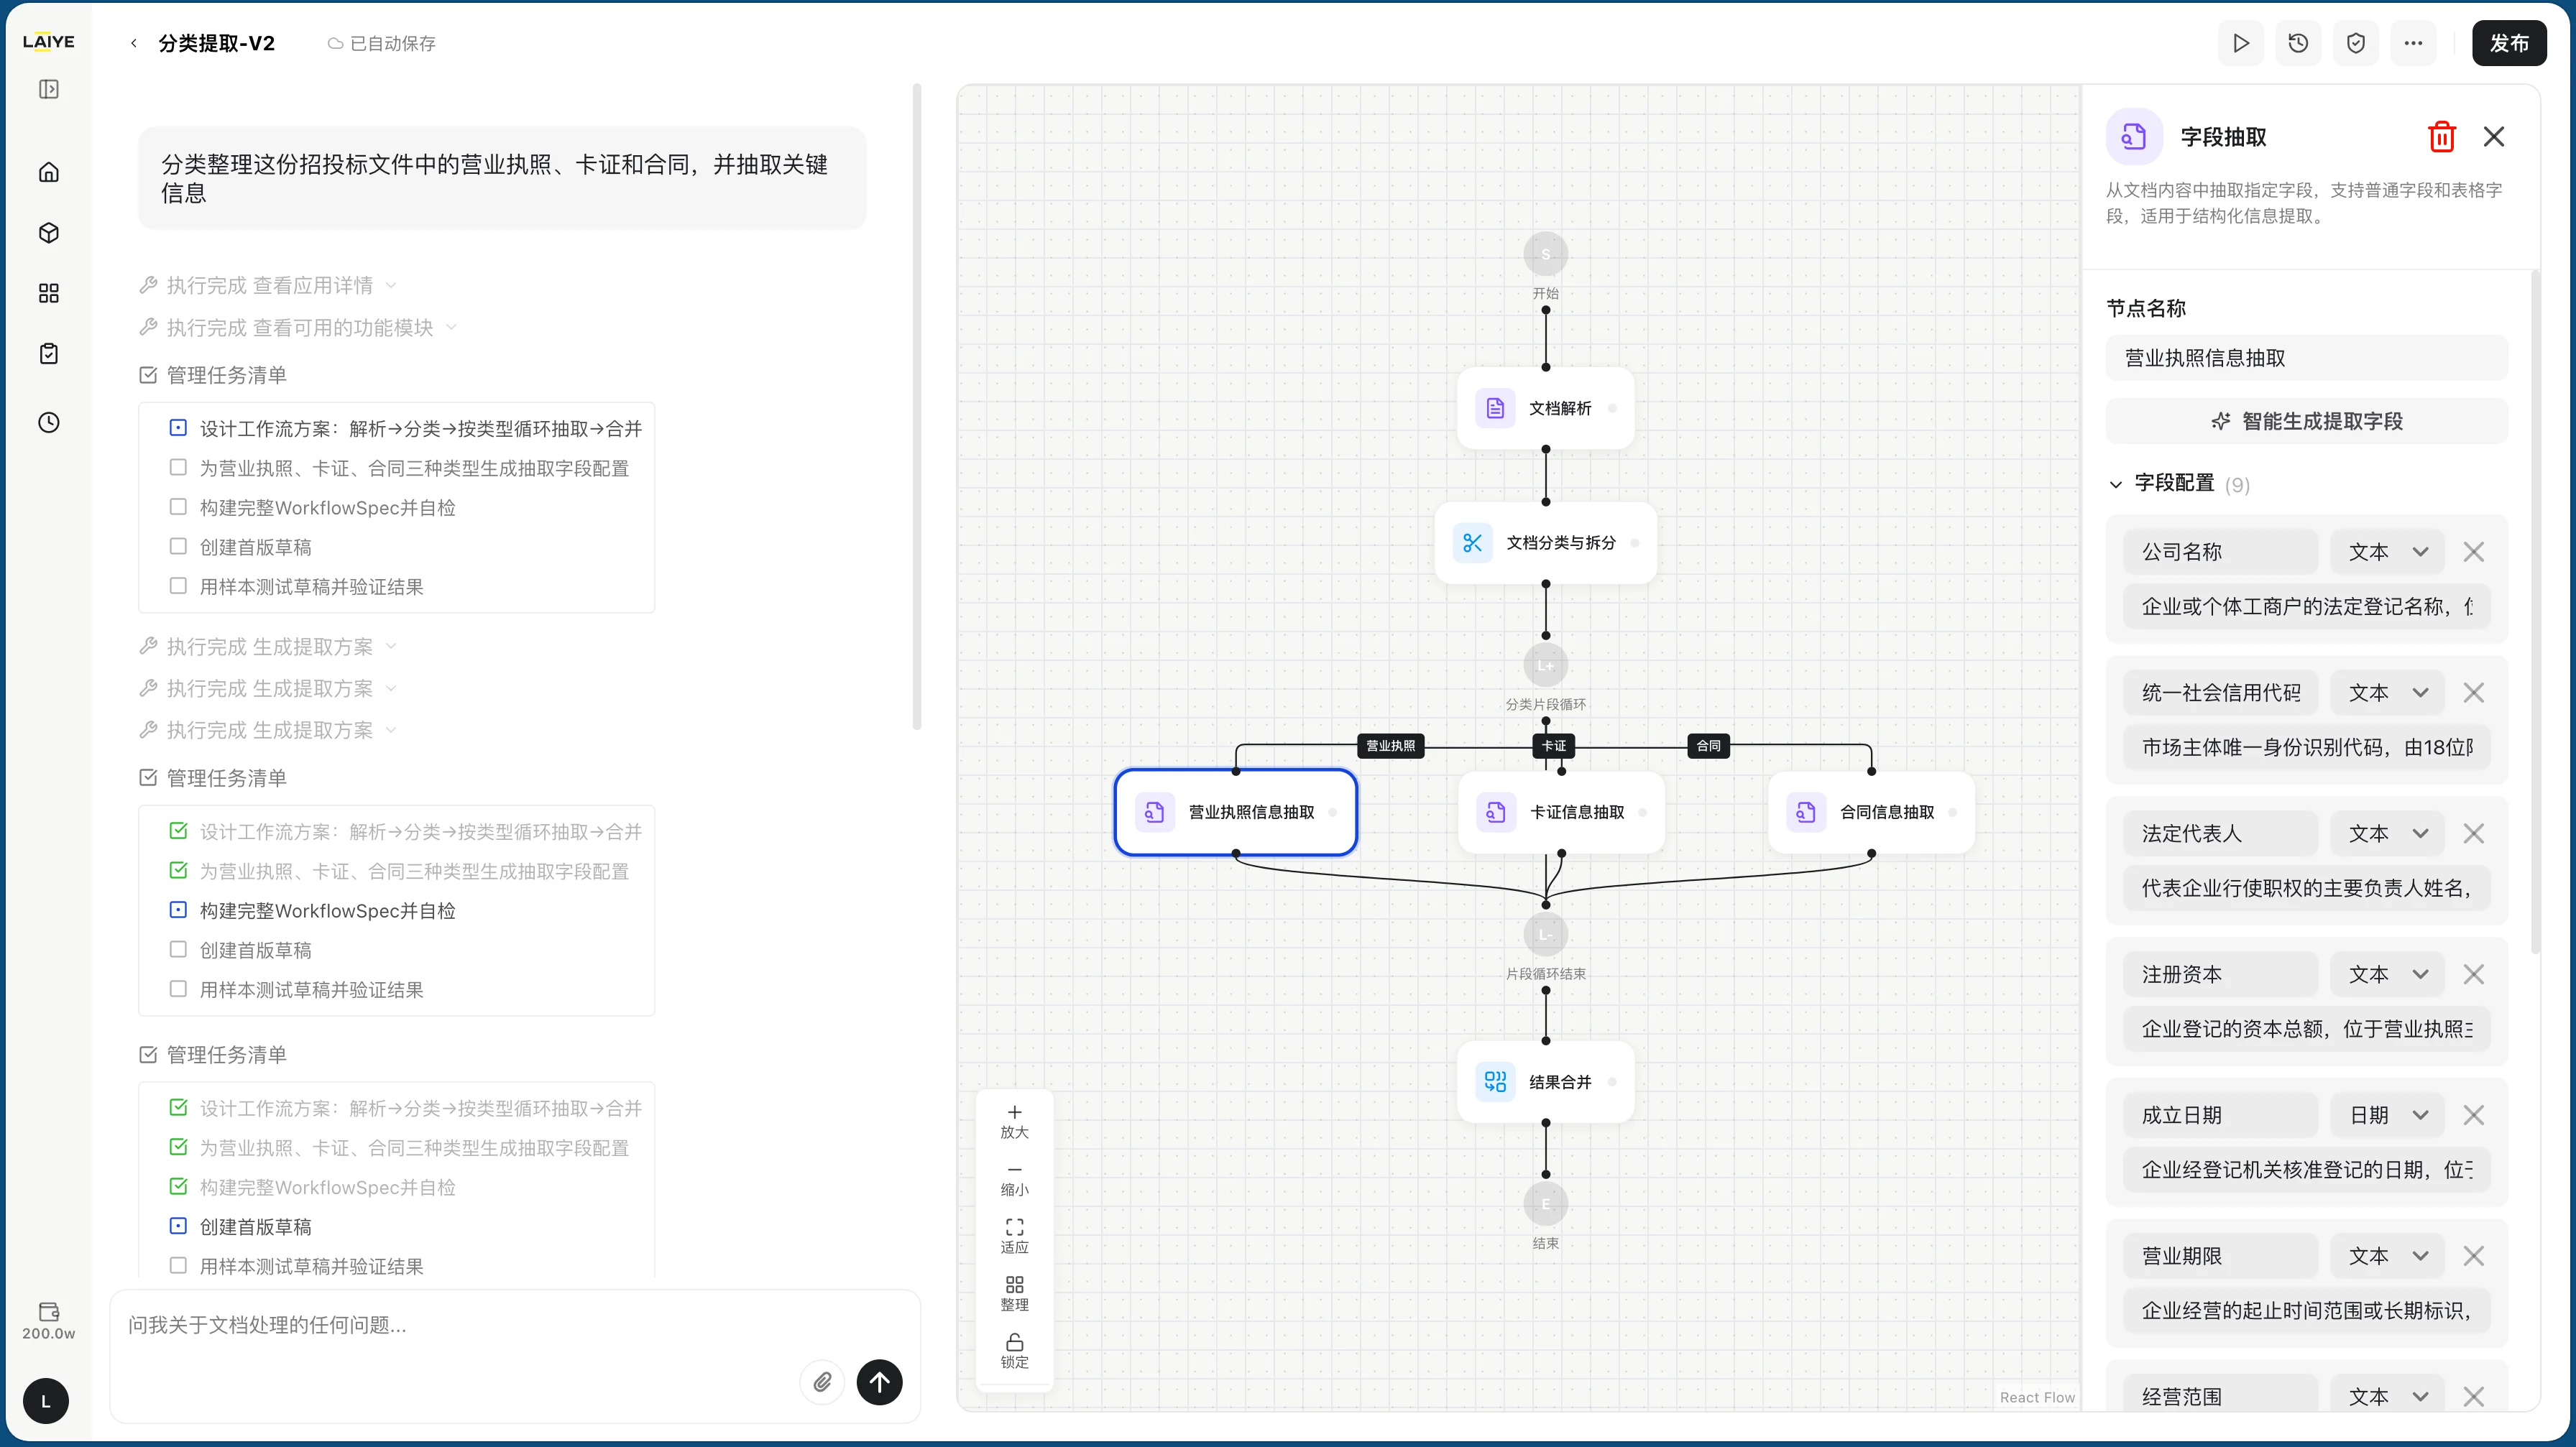
Task: Open the home icon in sidebar
Action: [48, 172]
